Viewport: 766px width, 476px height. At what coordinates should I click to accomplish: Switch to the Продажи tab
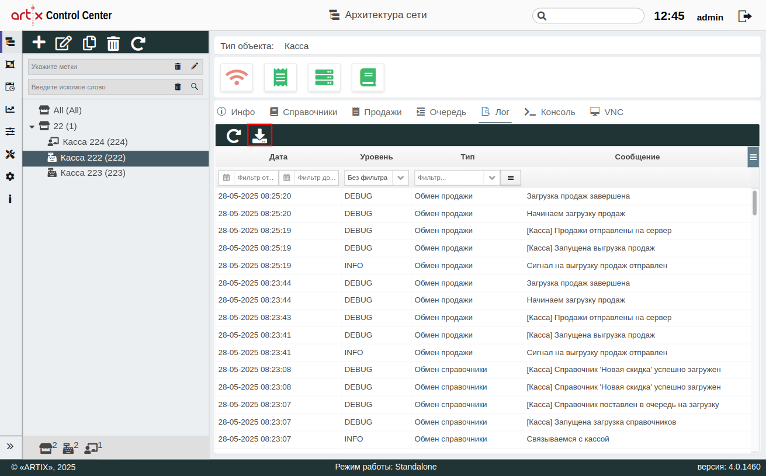pos(377,112)
